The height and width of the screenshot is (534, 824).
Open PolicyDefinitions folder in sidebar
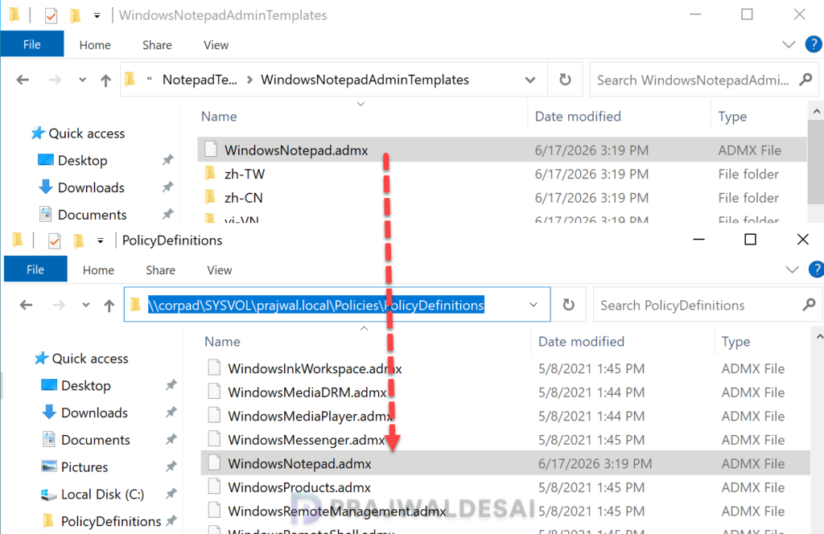point(111,521)
